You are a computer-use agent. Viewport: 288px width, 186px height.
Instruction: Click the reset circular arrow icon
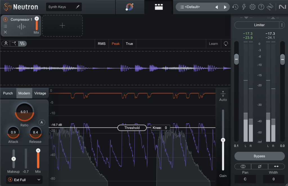tap(226, 43)
